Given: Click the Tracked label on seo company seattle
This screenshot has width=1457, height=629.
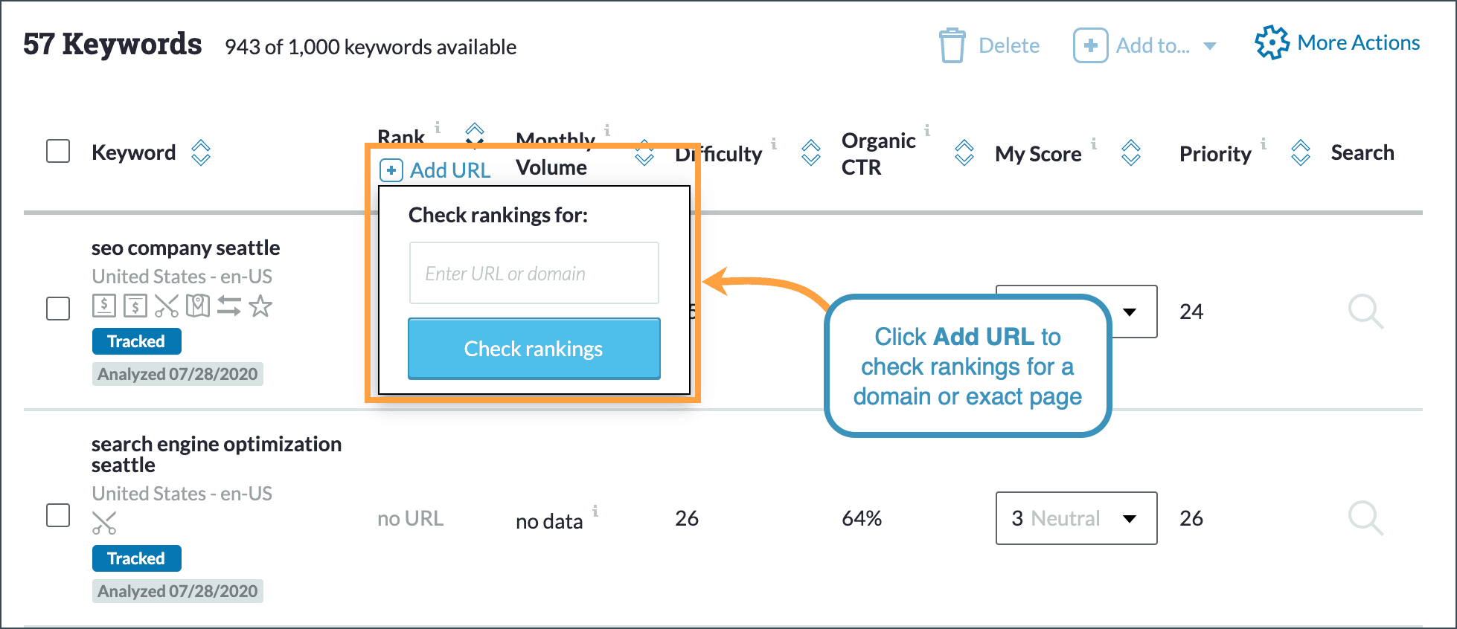Looking at the screenshot, I should point(136,341).
